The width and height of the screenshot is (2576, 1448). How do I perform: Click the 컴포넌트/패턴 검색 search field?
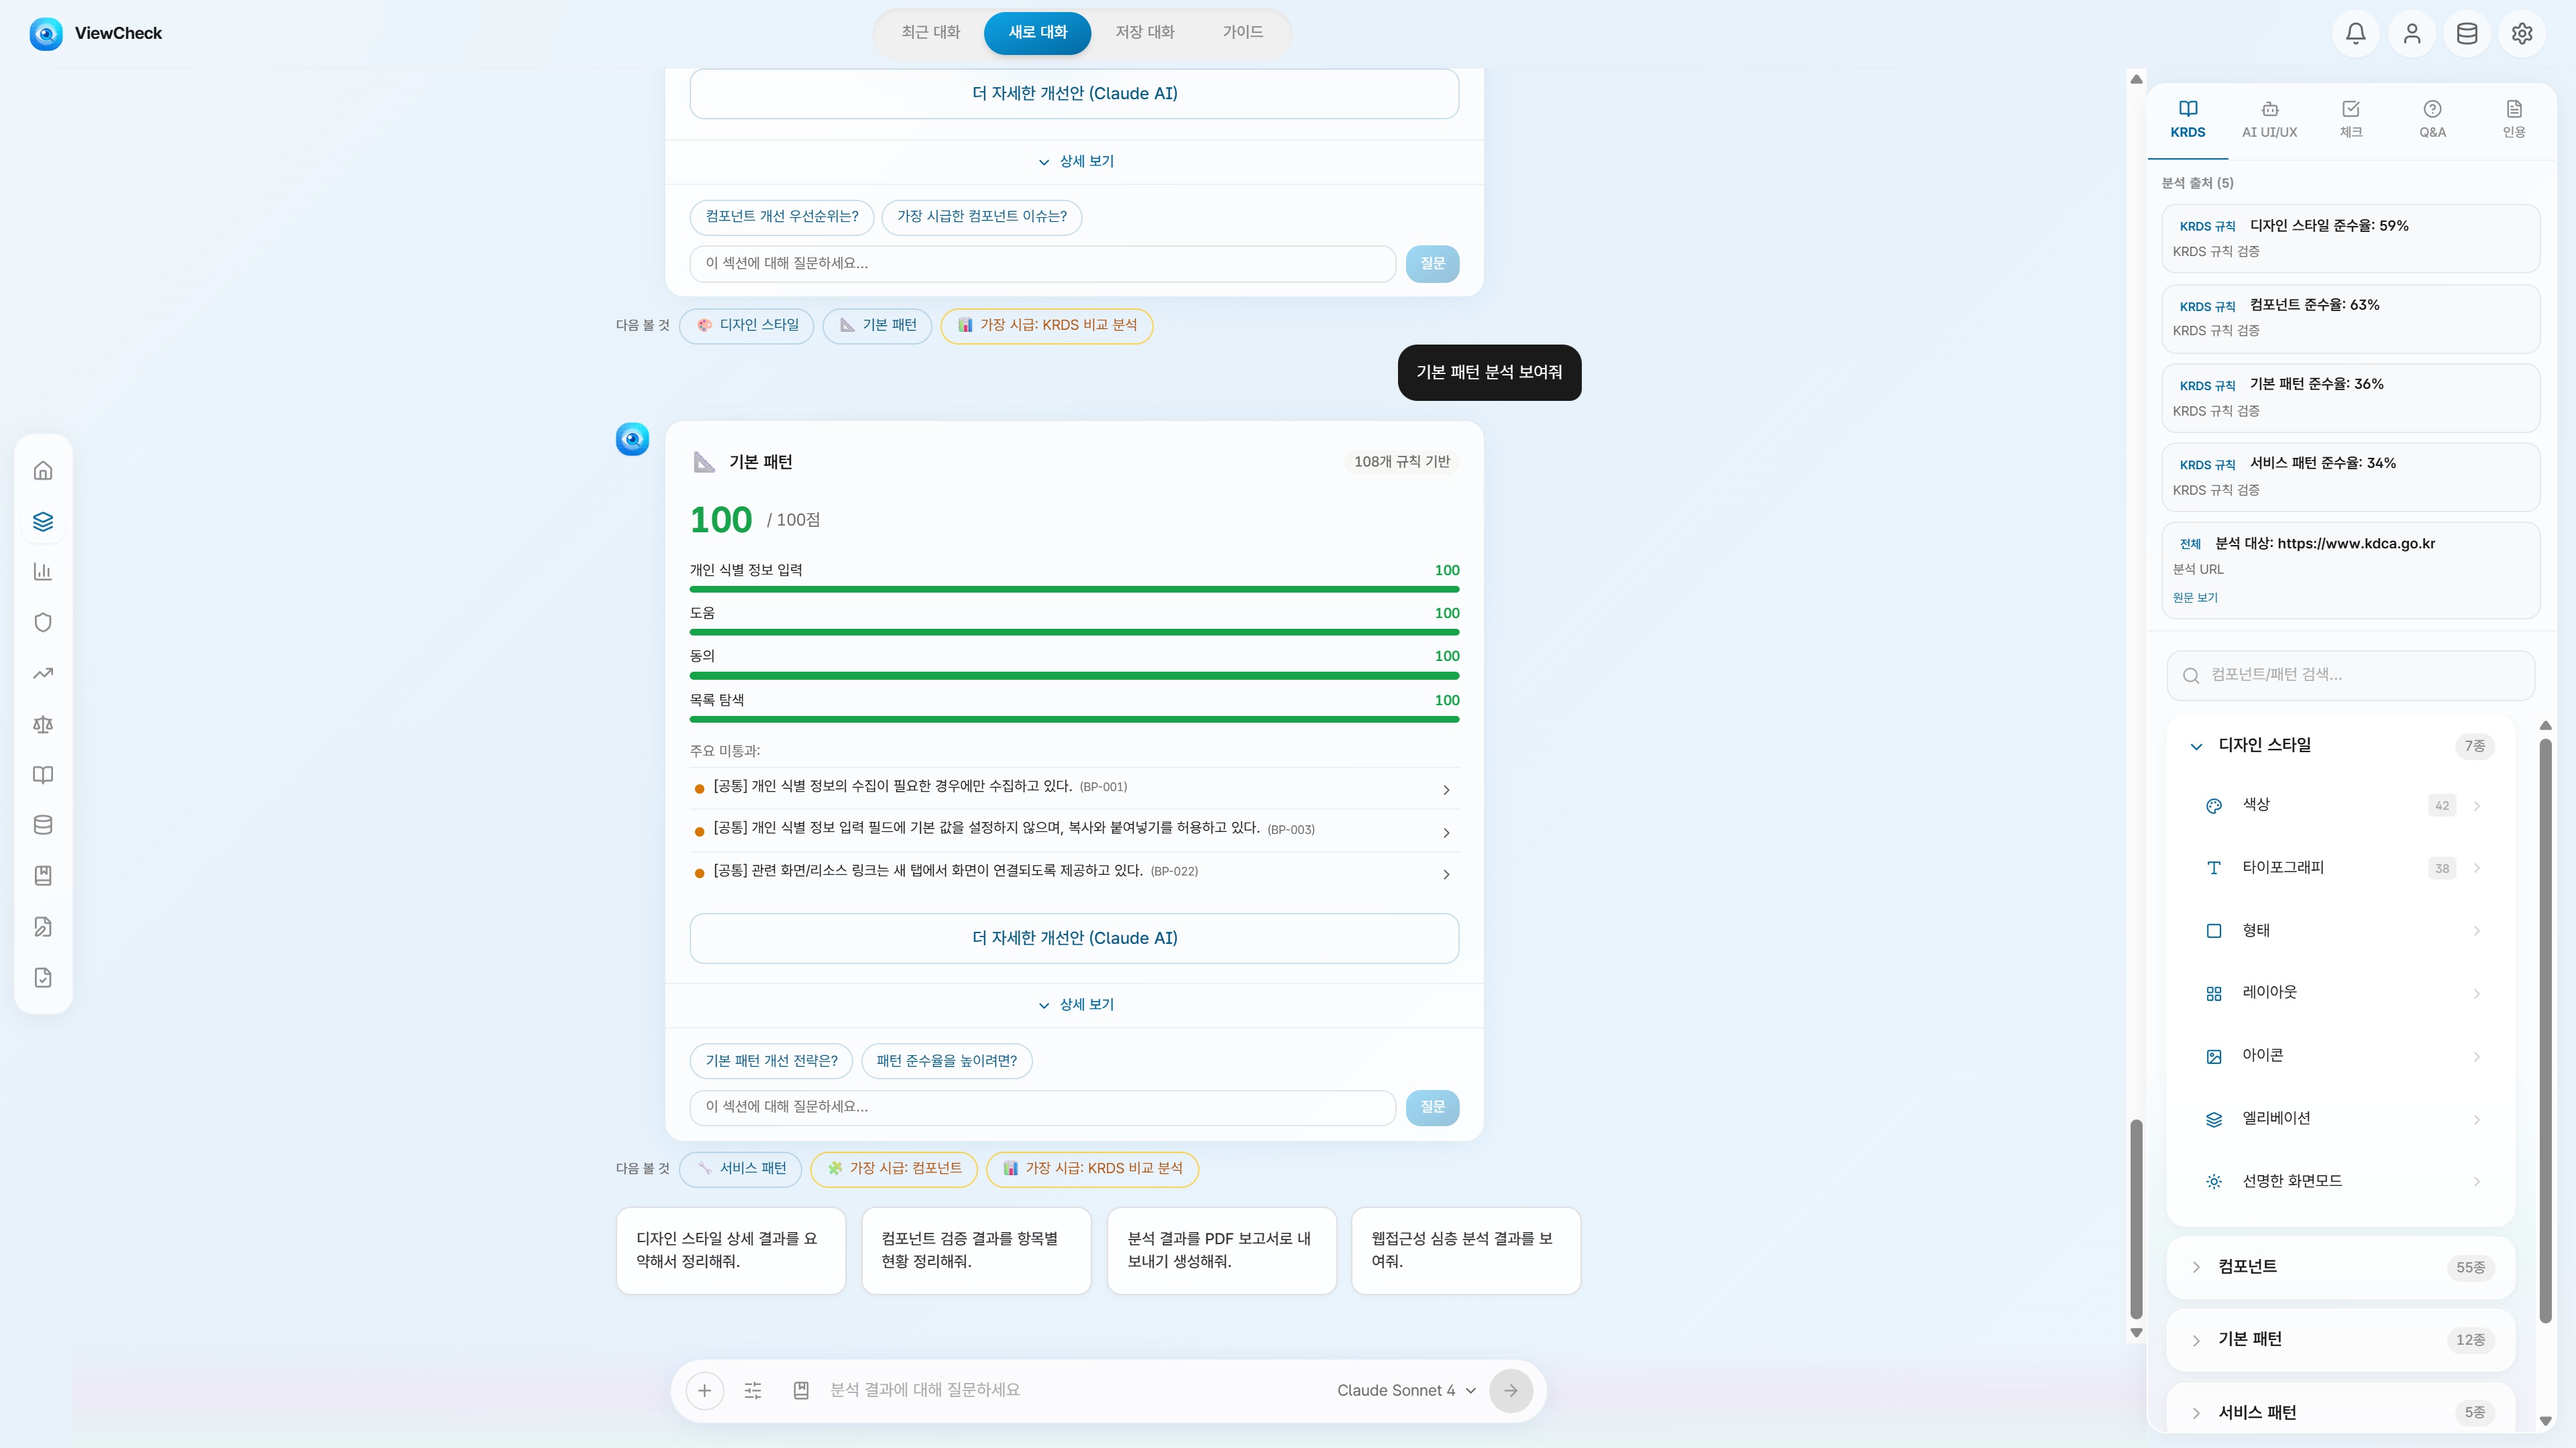pos(2350,676)
